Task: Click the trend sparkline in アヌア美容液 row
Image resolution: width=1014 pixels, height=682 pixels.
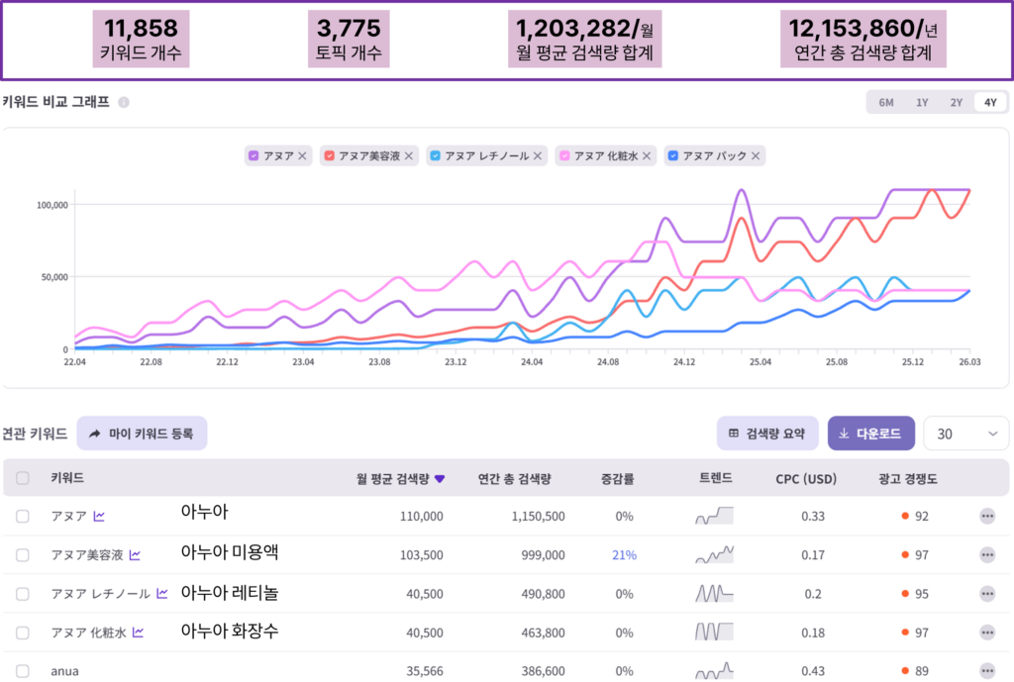Action: point(715,554)
